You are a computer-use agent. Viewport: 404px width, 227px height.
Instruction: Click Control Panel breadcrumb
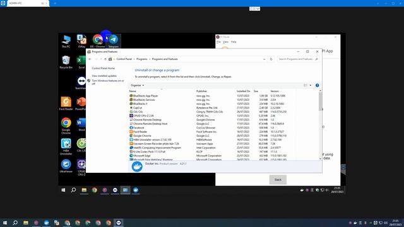124,59
